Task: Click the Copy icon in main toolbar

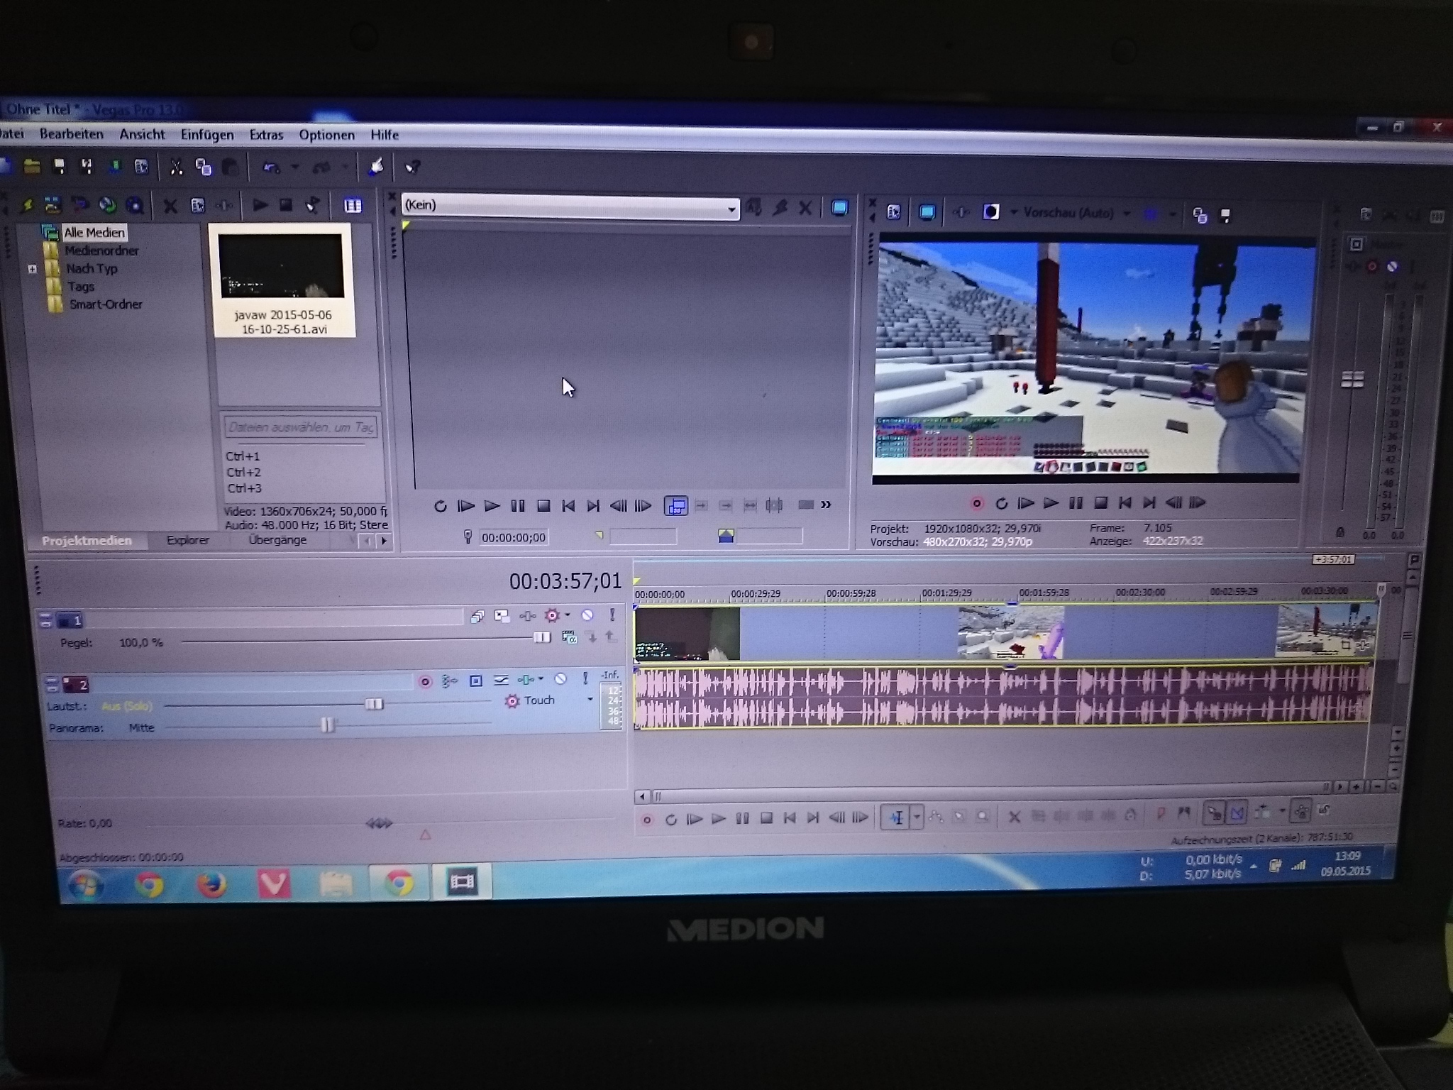Action: click(203, 167)
